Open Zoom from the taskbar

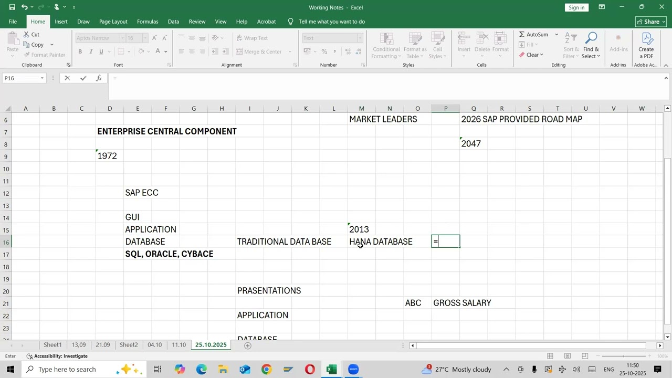click(353, 370)
